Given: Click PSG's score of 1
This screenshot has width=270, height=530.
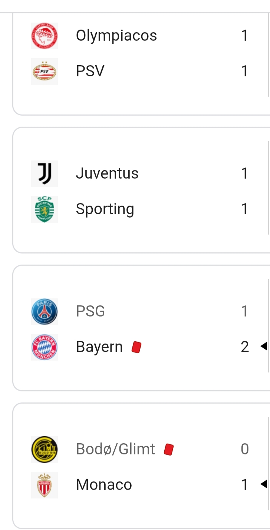Looking at the screenshot, I should [x=244, y=311].
